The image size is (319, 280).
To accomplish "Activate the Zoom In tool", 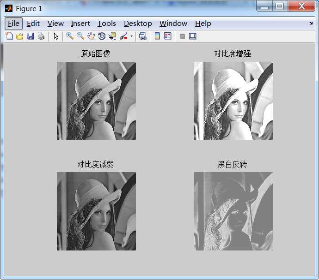I will click(x=70, y=36).
